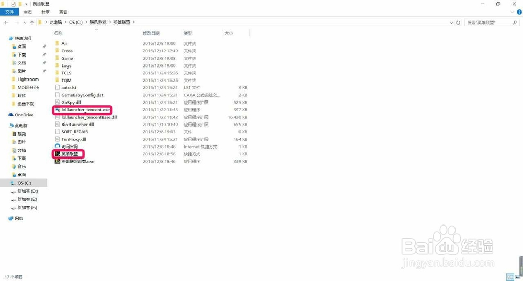Click the search magnifier icon
This screenshot has width=523, height=281.
coord(515,23)
